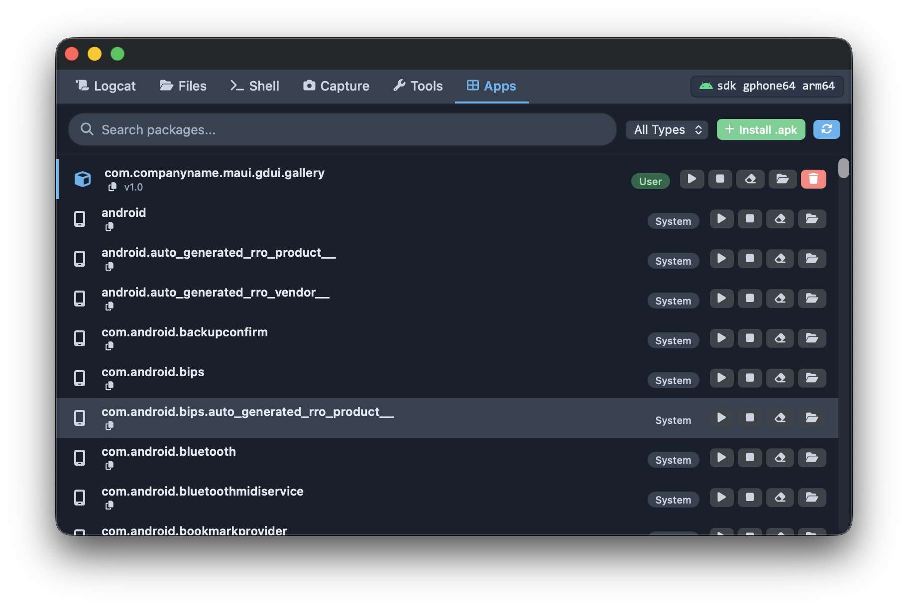The image size is (908, 609).
Task: Go to the Capture tab
Action: 336,86
